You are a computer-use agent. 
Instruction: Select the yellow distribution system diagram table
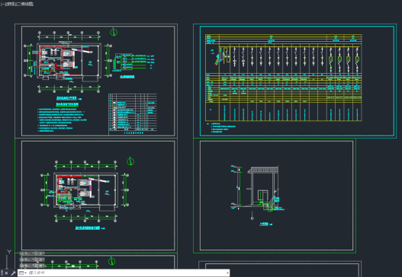(283, 78)
